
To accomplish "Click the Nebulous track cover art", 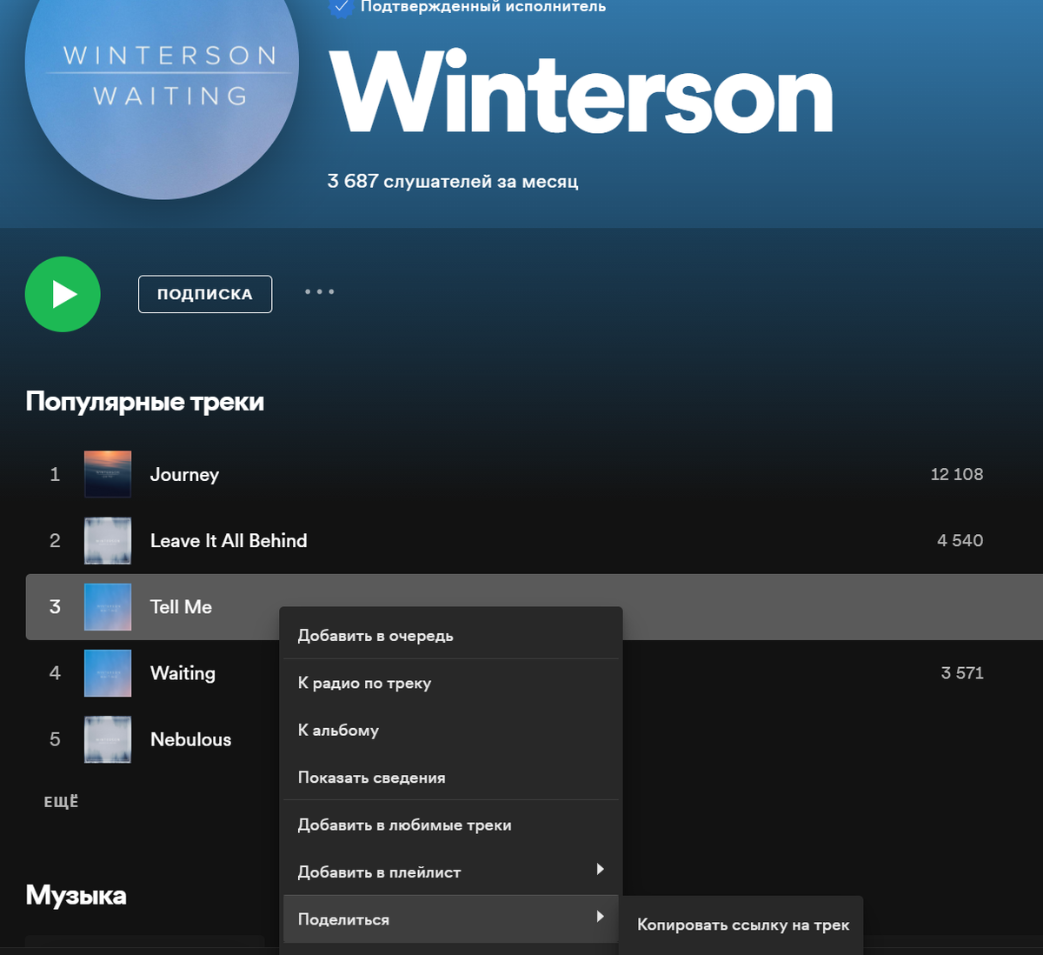I will (108, 739).
